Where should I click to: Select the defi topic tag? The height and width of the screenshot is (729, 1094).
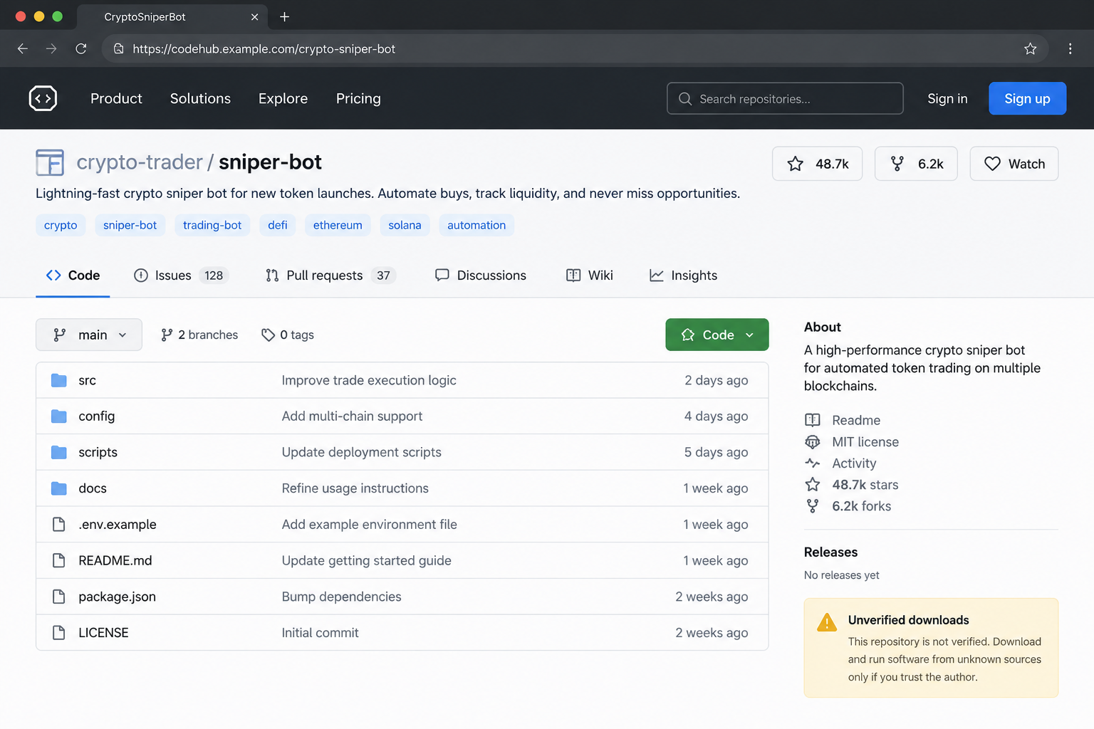pos(278,225)
